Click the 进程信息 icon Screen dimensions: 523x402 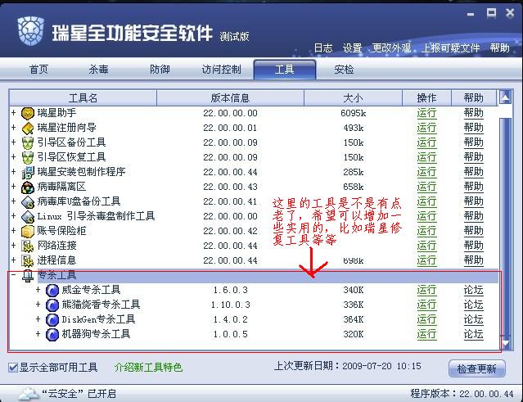28,260
